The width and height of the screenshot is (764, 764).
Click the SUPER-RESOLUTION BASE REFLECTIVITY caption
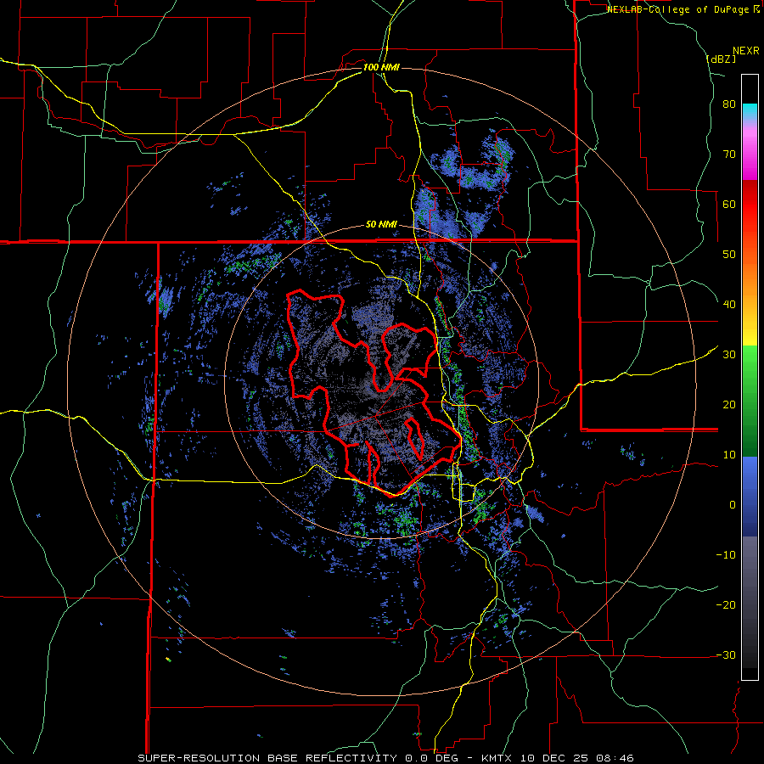[269, 758]
